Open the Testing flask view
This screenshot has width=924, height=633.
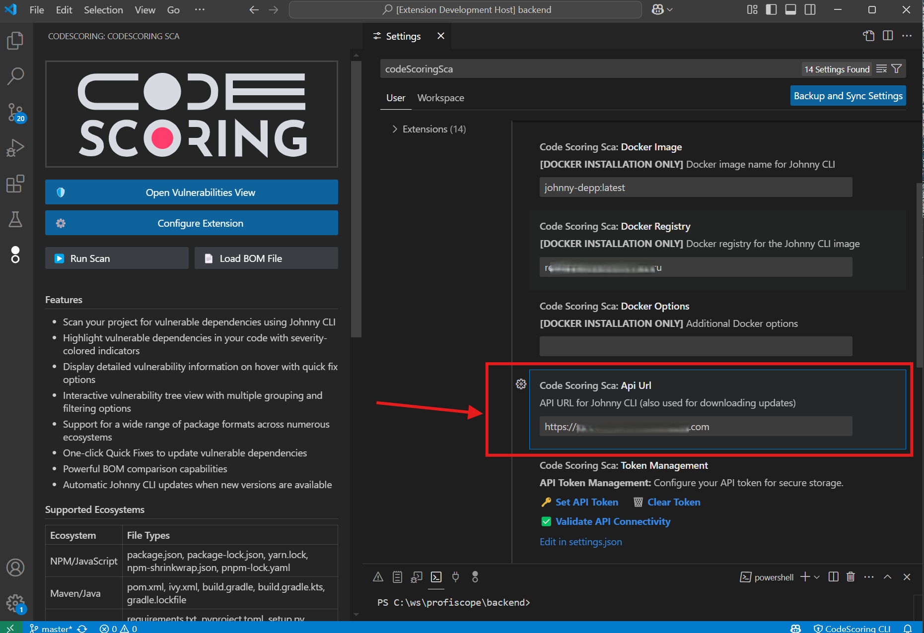tap(15, 219)
